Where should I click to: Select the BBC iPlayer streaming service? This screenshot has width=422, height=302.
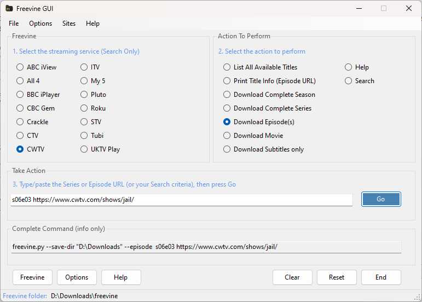(x=20, y=95)
